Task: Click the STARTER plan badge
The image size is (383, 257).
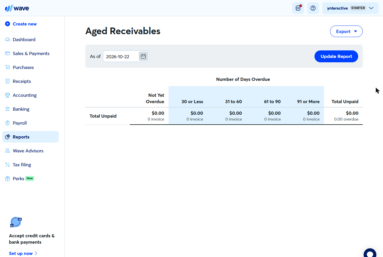Action: pos(358,8)
